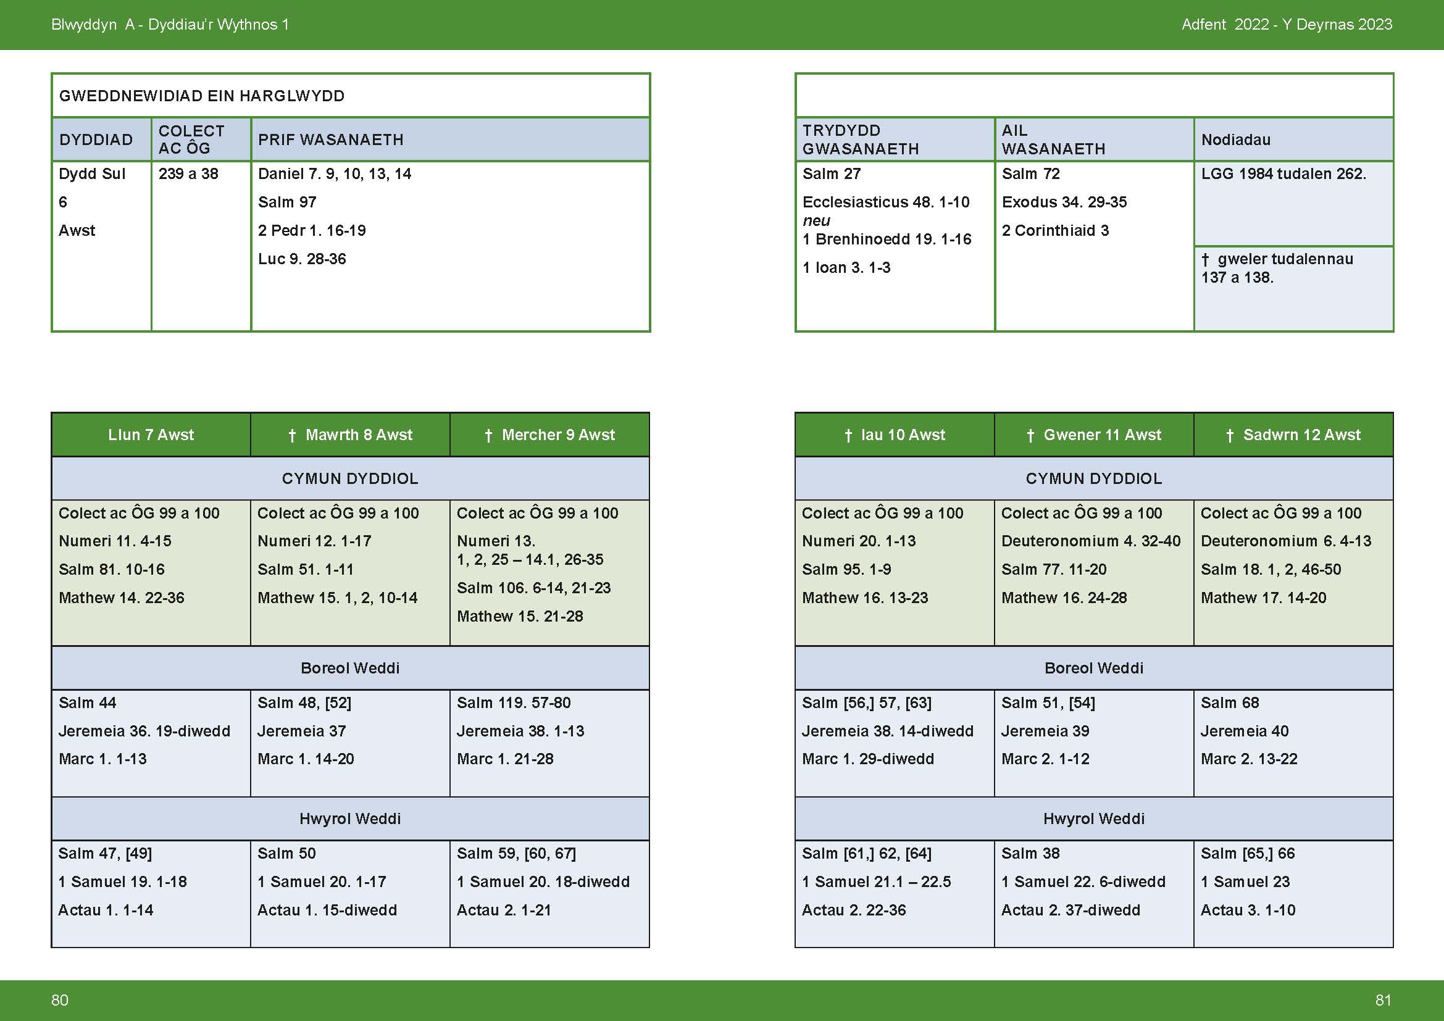Click 'CYMUN DYDDIOL' heading on page 80
The width and height of the screenshot is (1444, 1021).
click(350, 478)
